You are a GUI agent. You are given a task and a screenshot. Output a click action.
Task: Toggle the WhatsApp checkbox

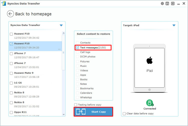pos(77,97)
